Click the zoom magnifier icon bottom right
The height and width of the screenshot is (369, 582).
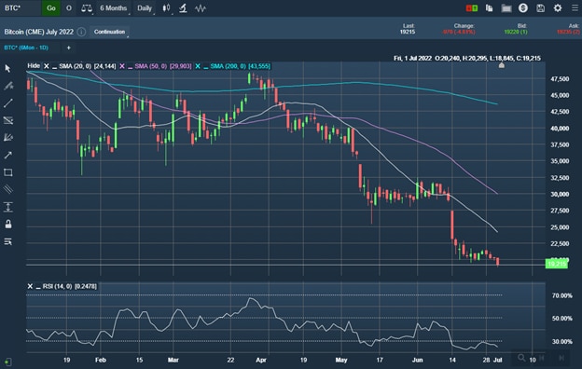(x=521, y=358)
